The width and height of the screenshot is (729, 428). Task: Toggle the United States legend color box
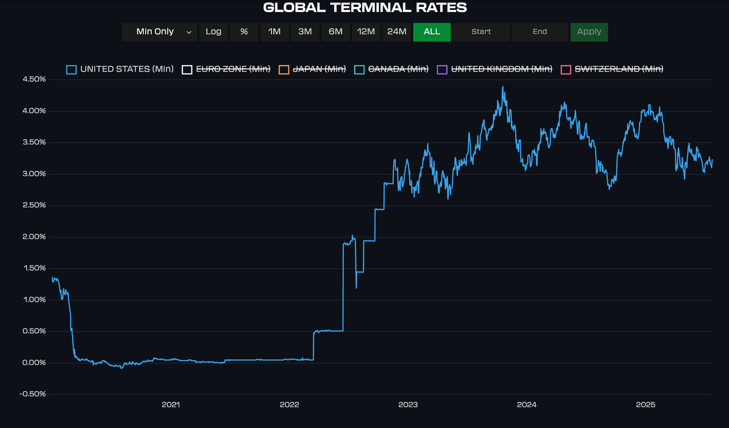pyautogui.click(x=71, y=70)
